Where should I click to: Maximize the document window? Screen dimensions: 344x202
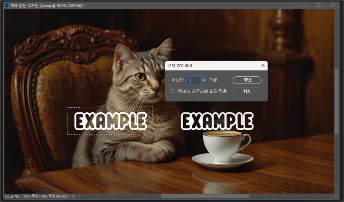319,5
